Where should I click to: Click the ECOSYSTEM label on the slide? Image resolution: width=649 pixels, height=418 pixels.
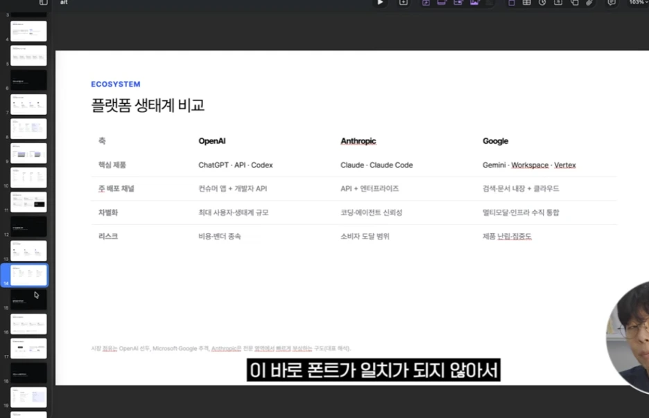point(116,84)
